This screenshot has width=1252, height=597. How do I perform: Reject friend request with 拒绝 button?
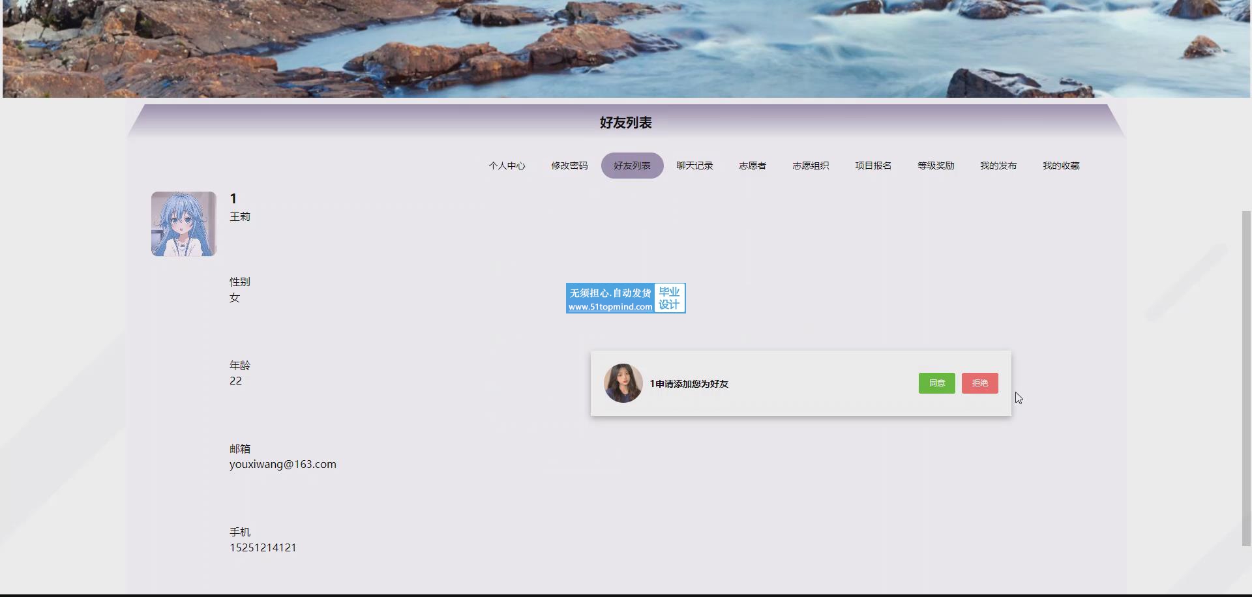[979, 383]
